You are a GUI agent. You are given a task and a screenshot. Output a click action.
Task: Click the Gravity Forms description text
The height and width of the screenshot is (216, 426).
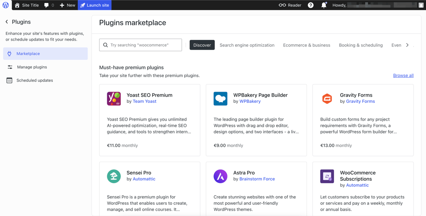point(359,126)
